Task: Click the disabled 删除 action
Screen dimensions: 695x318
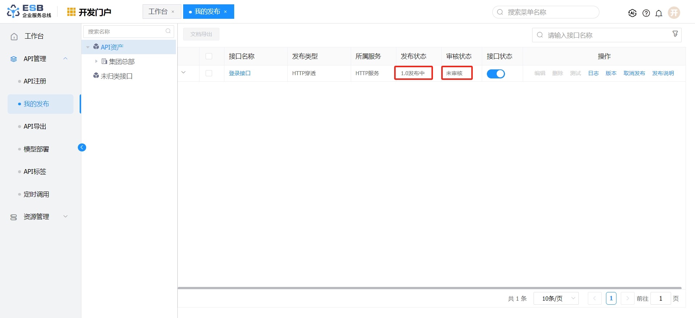Action: click(558, 73)
